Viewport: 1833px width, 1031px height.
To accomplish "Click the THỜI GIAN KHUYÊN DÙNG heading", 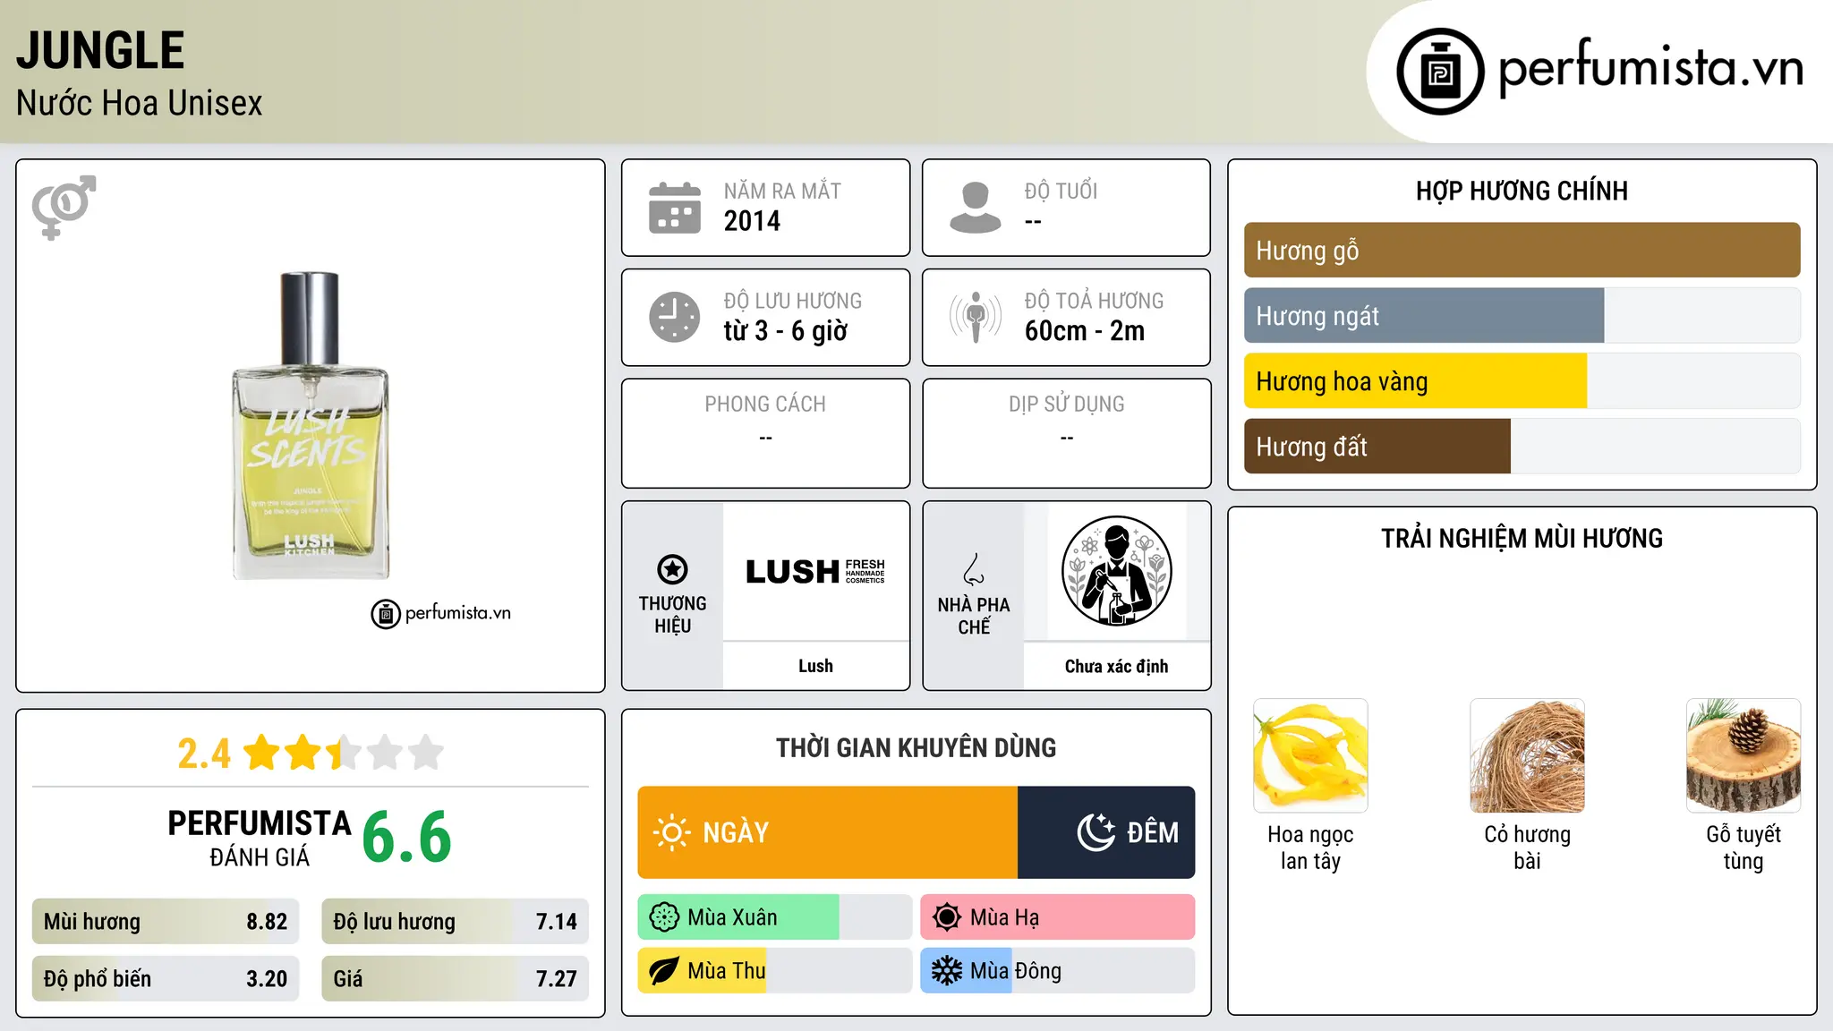I will click(916, 747).
